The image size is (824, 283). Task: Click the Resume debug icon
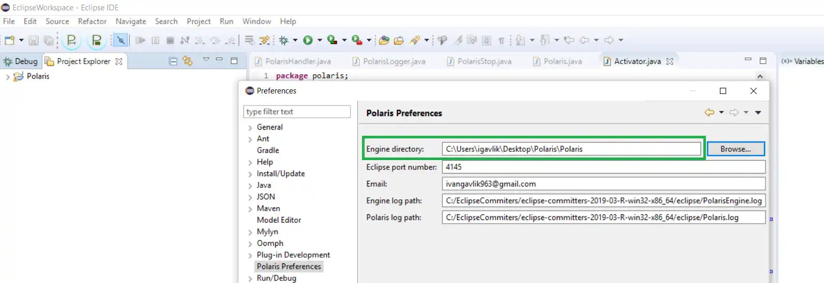[140, 40]
